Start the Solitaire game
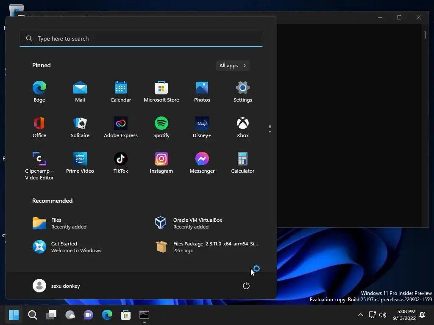Viewport: 434px width, 325px height. click(80, 127)
